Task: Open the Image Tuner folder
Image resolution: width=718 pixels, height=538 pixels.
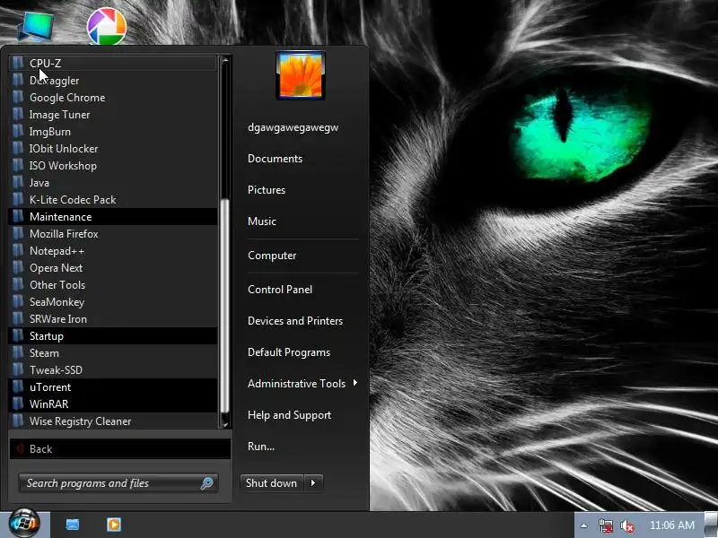Action: (113, 115)
